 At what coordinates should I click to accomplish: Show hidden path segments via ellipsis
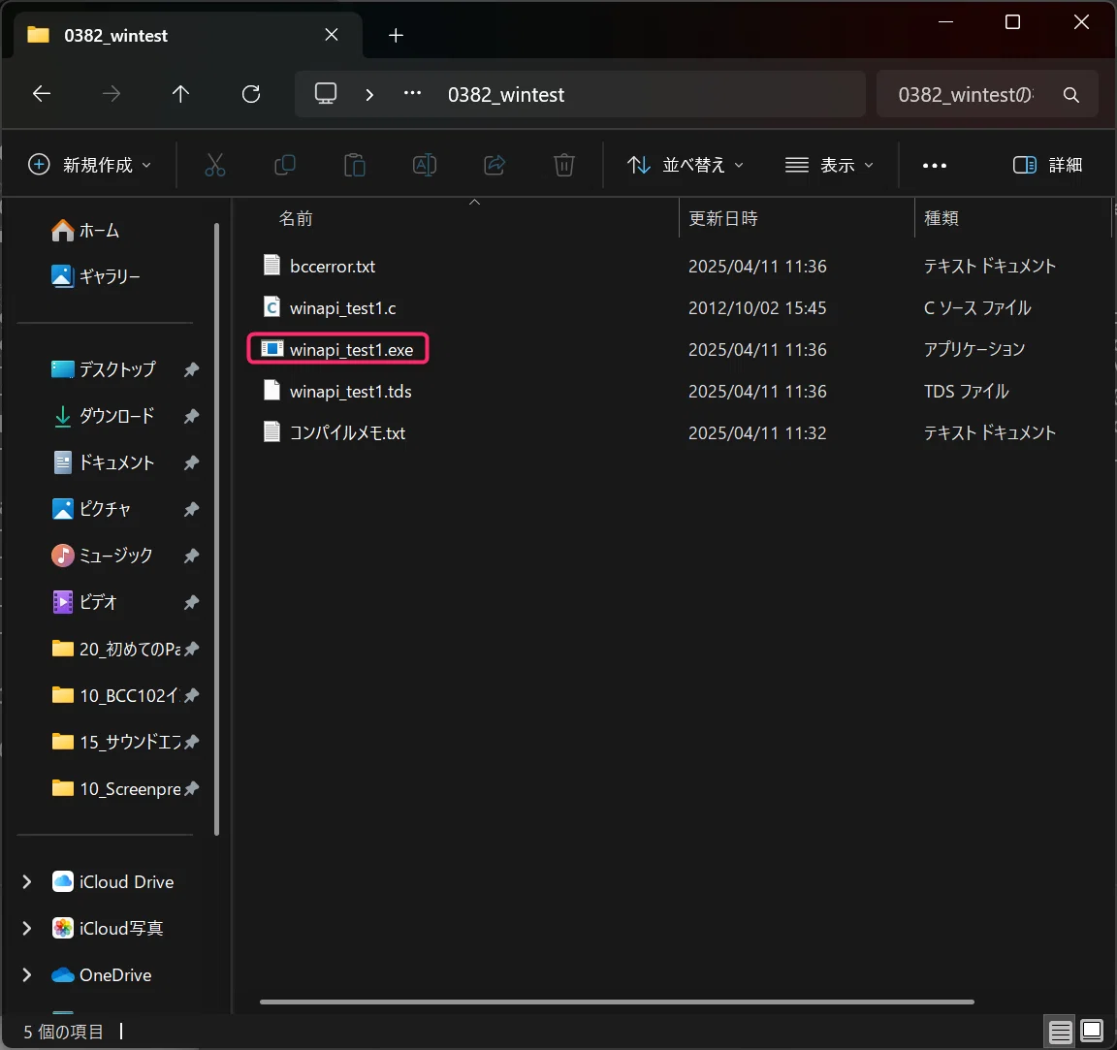(412, 93)
